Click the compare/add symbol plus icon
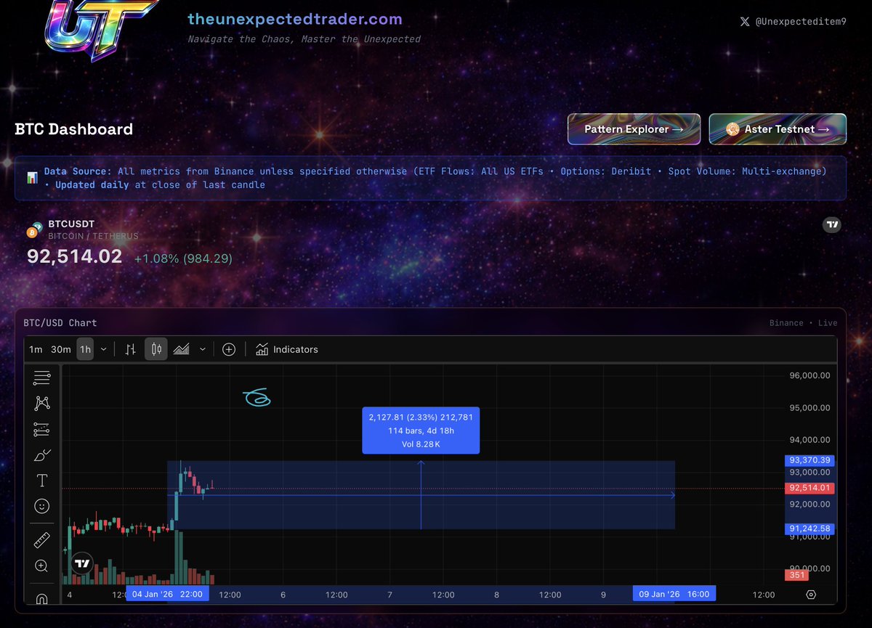This screenshot has height=628, width=872. point(229,349)
